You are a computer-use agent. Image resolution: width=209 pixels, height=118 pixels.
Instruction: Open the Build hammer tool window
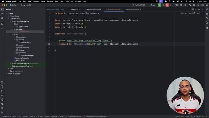click(2, 87)
